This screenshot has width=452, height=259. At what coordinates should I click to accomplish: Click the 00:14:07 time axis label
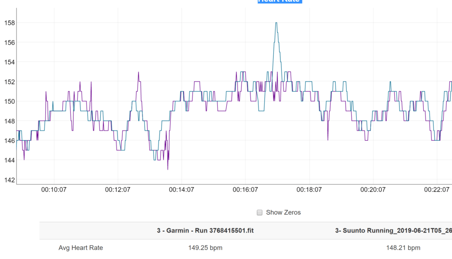(181, 190)
